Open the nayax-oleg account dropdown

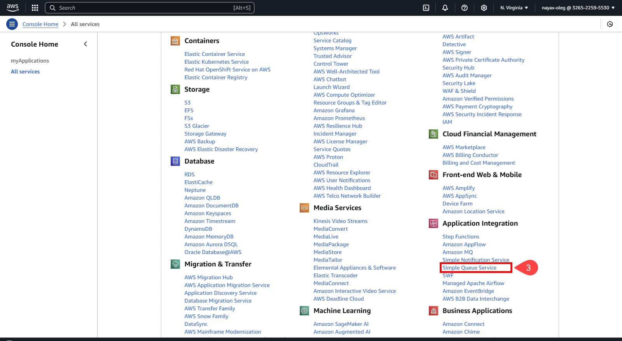(x=578, y=8)
